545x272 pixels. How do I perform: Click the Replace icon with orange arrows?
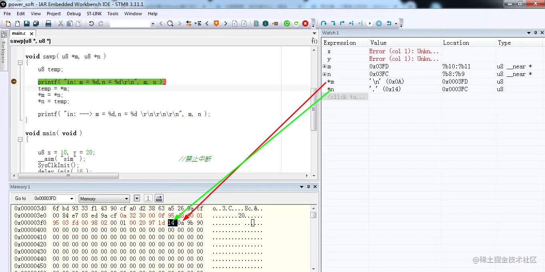(x=189, y=24)
